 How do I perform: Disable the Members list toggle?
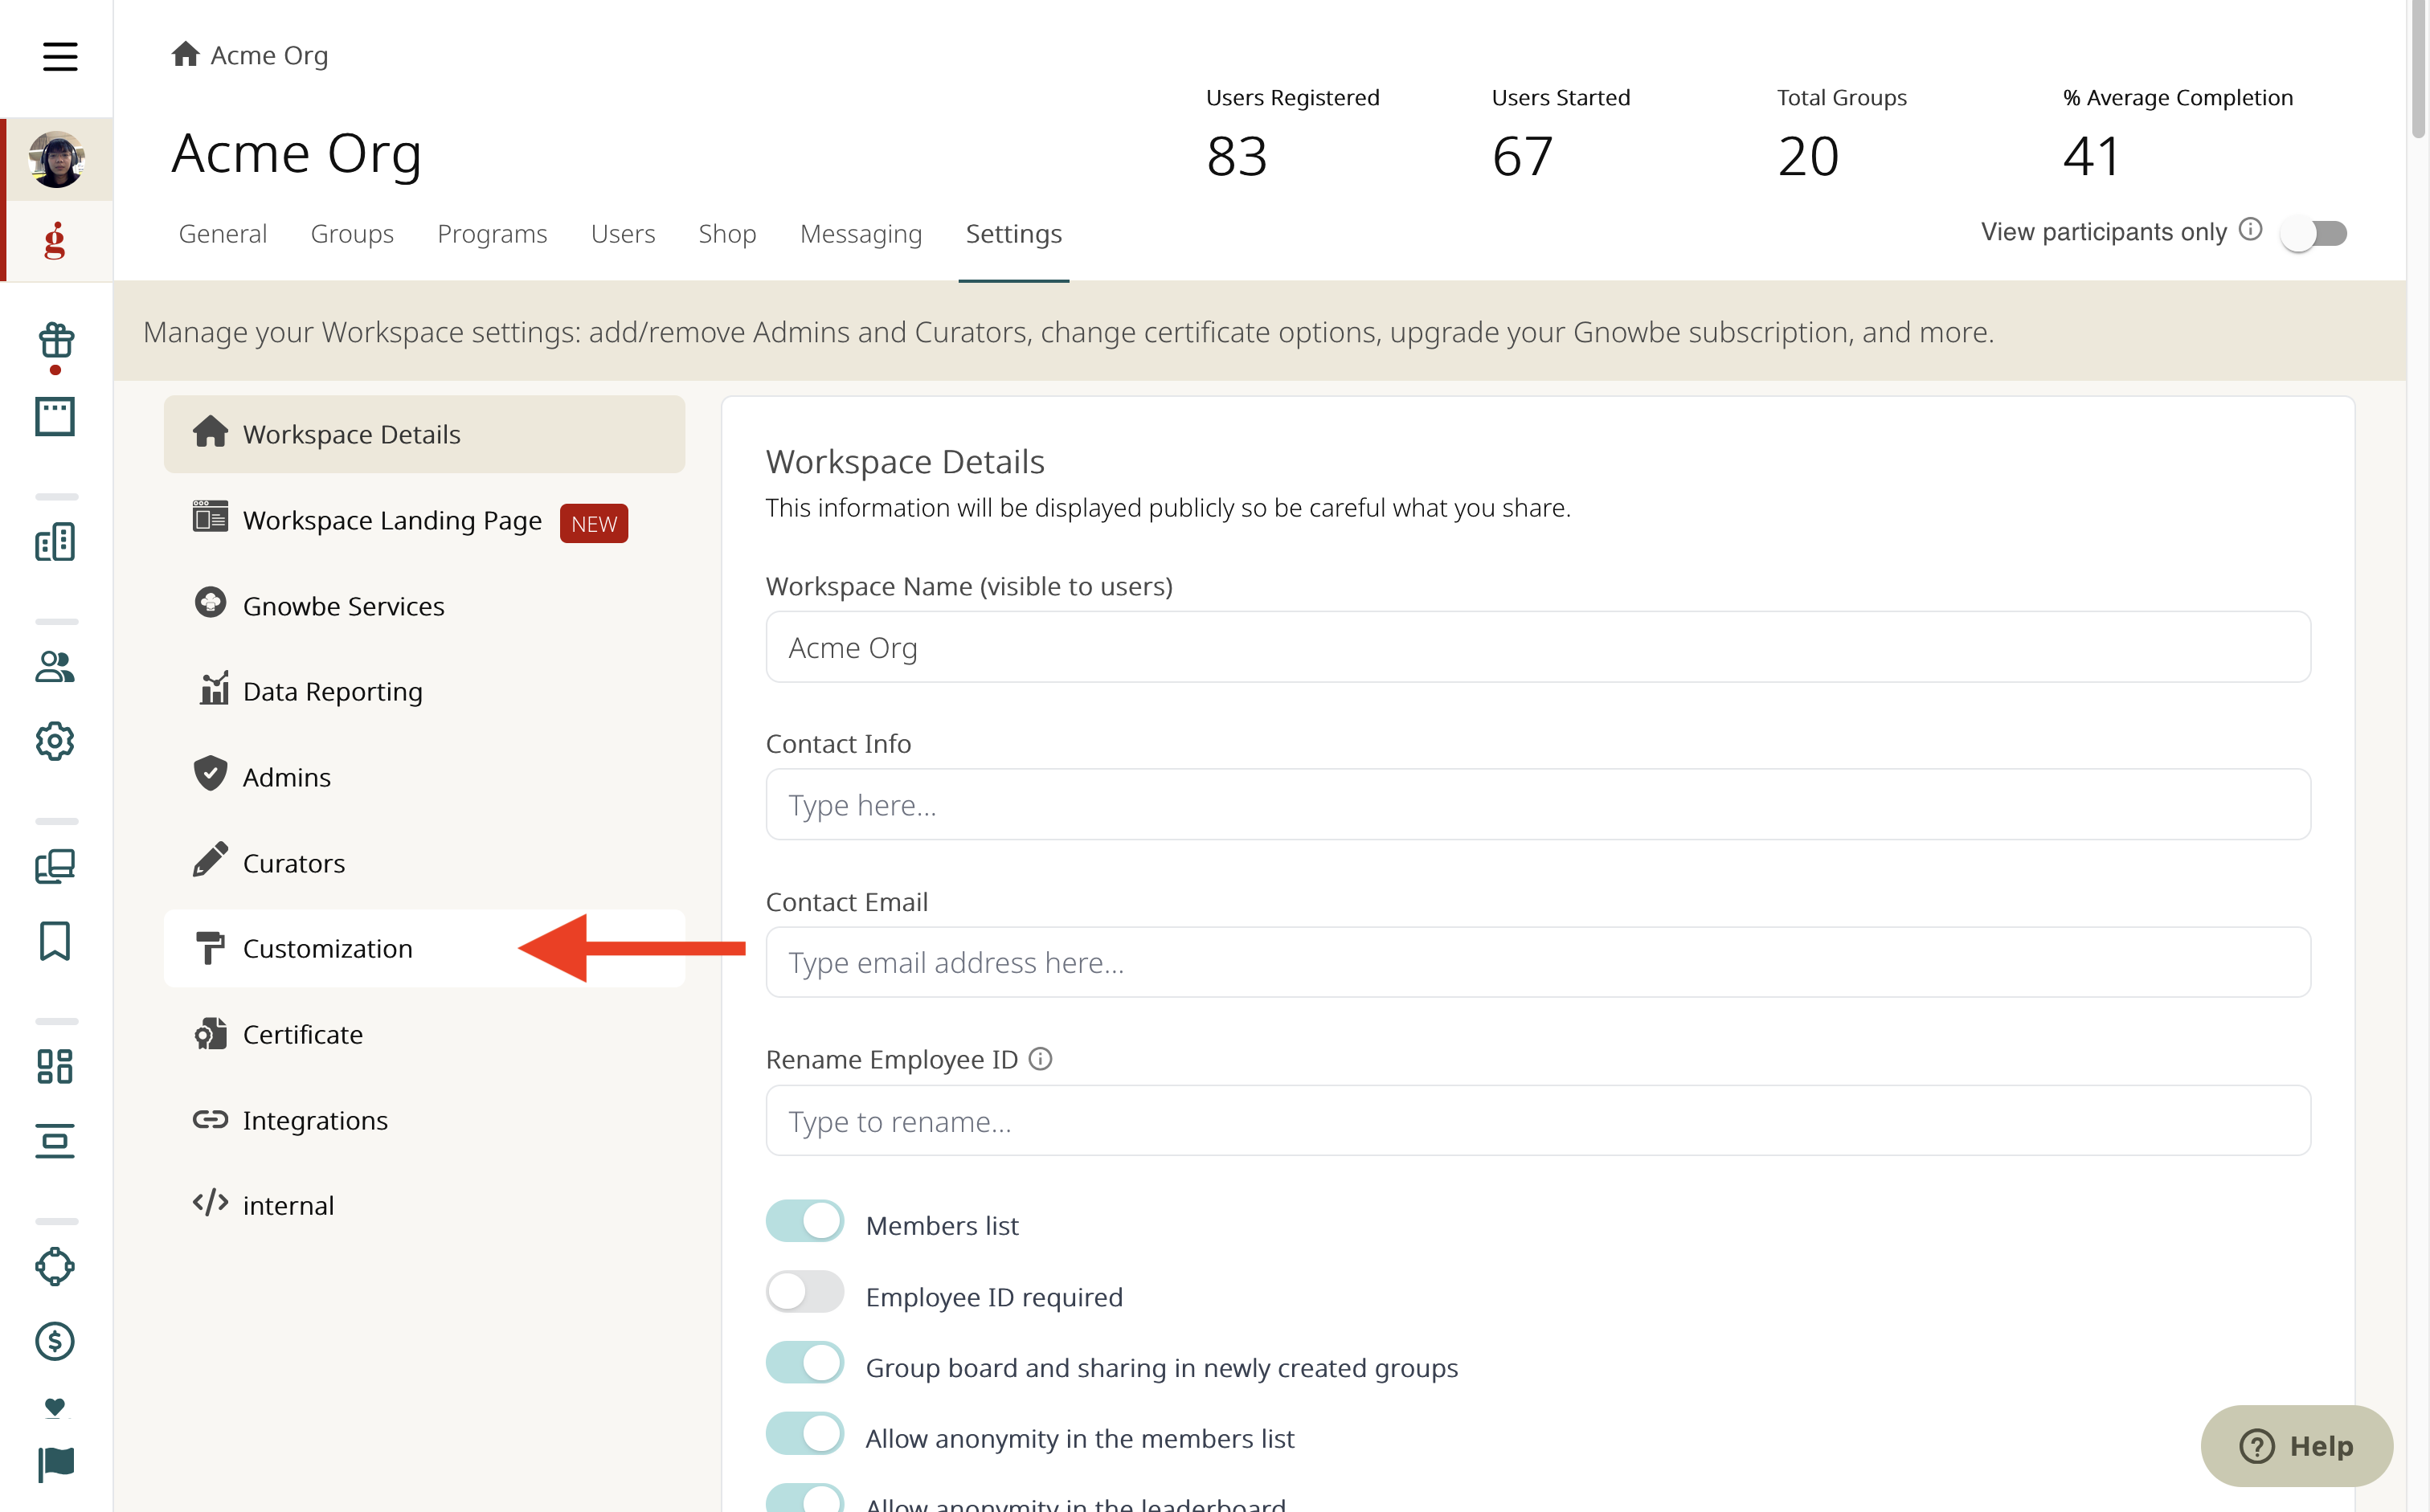click(805, 1221)
